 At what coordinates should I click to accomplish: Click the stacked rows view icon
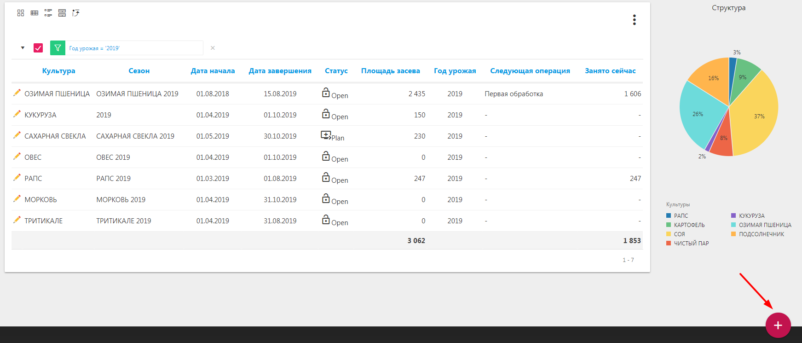62,13
